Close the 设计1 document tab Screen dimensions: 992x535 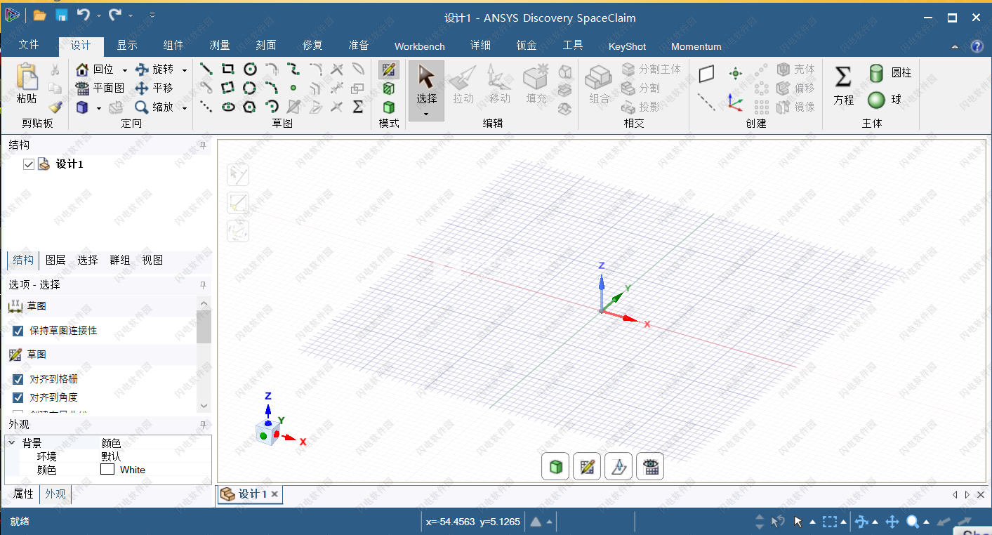point(275,494)
